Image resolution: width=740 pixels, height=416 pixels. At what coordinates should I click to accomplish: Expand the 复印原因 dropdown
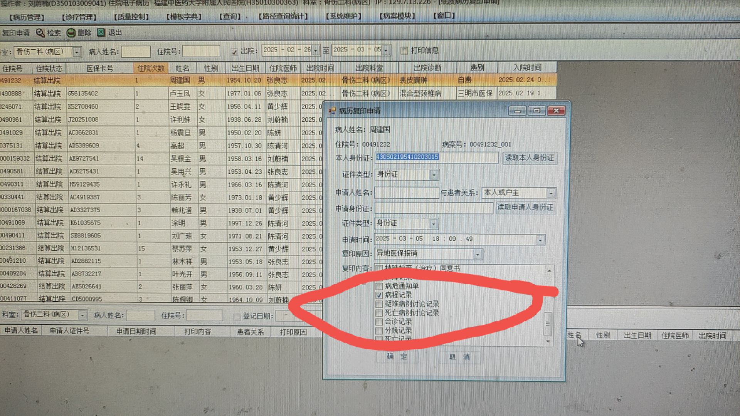point(478,254)
